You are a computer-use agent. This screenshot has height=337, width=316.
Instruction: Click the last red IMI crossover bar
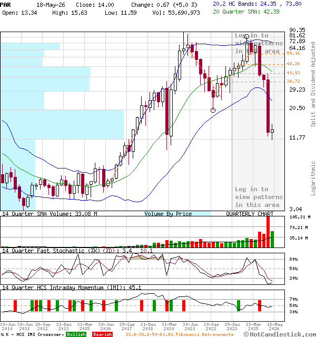pyautogui.click(x=260, y=305)
